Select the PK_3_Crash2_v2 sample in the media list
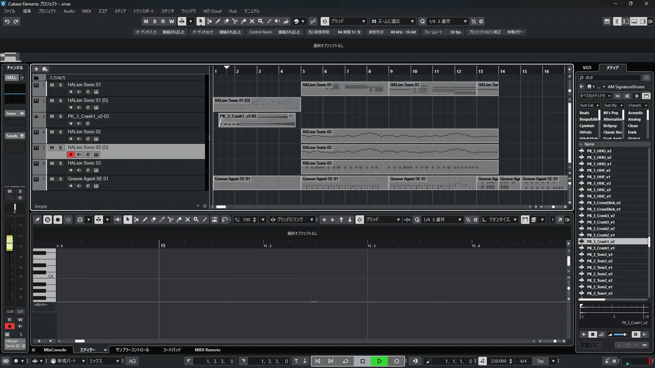The width and height of the screenshot is (655, 368). (600, 229)
